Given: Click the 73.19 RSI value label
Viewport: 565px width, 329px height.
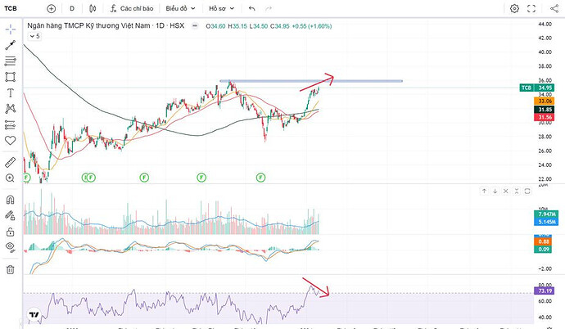Looking at the screenshot, I should click(x=544, y=291).
